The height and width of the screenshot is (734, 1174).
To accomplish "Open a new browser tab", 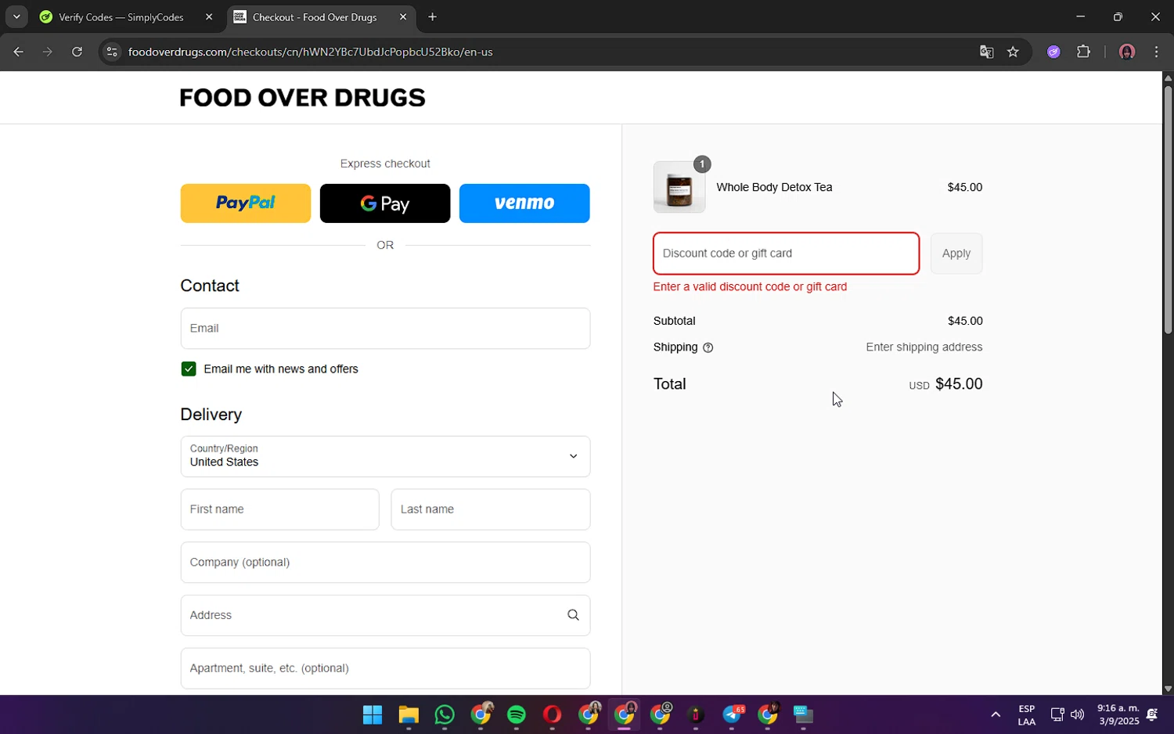I will pos(432,16).
